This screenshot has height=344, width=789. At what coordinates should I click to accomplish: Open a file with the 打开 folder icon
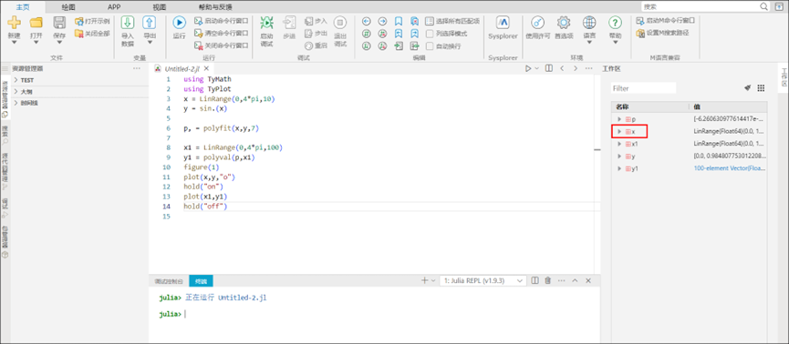(36, 23)
